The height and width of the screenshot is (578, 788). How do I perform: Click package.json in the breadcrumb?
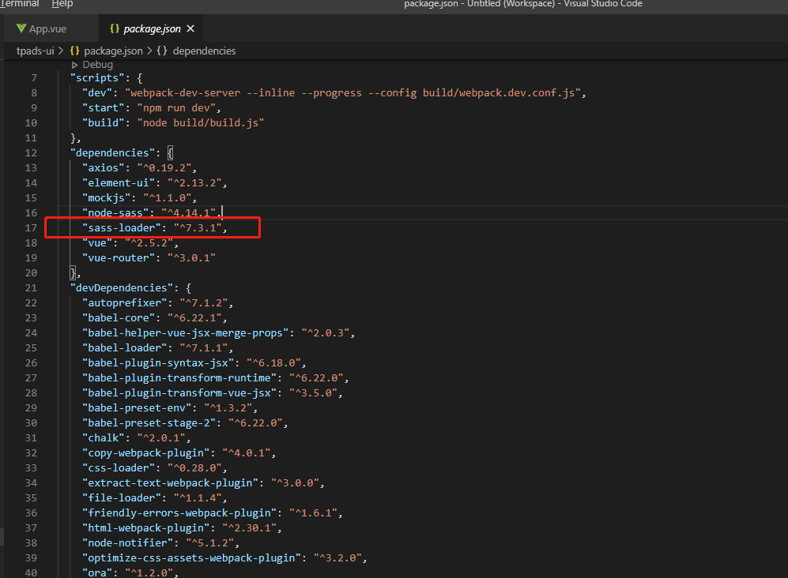click(x=113, y=51)
